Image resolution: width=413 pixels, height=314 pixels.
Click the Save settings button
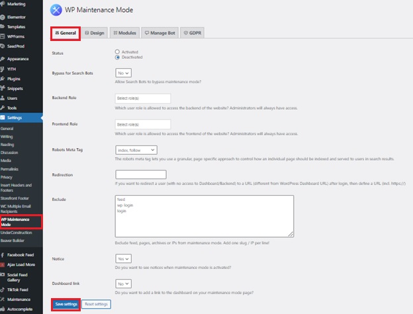tap(66, 304)
